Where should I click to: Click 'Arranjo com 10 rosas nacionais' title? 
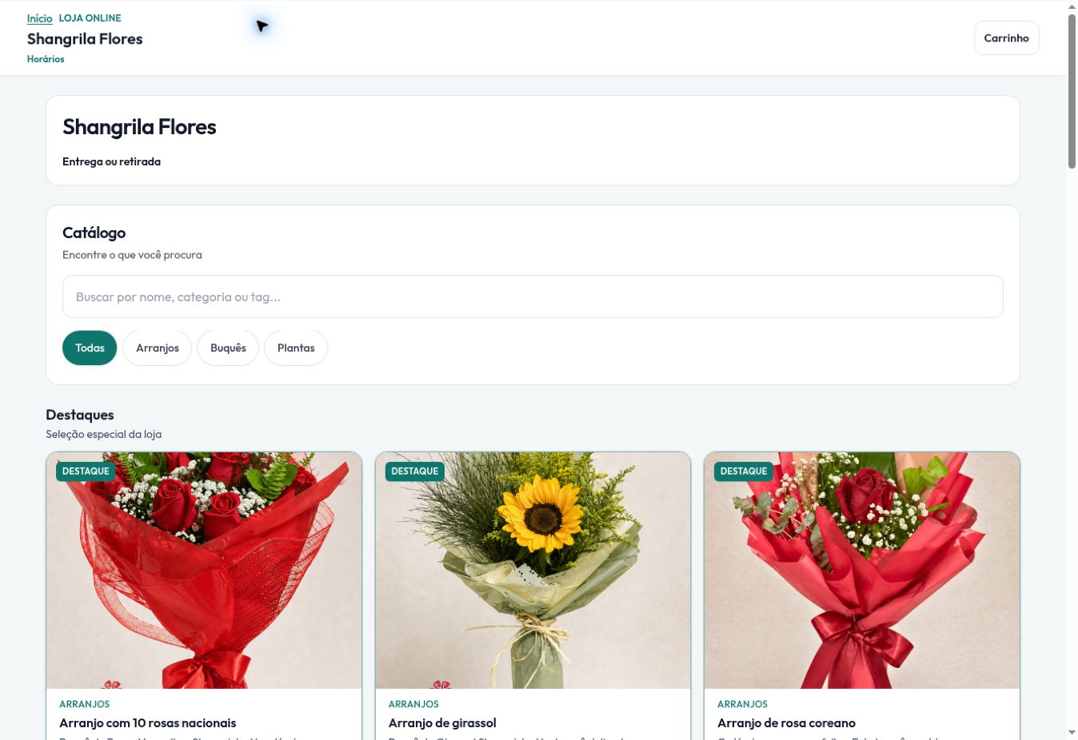(148, 723)
